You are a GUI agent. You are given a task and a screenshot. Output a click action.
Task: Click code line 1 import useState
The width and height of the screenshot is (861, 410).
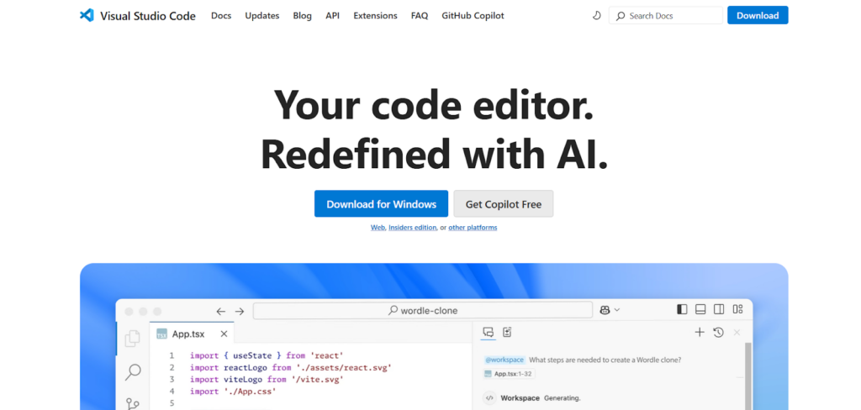pyautogui.click(x=267, y=355)
